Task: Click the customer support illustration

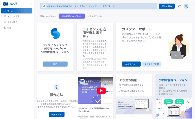Action: pyautogui.click(x=178, y=47)
